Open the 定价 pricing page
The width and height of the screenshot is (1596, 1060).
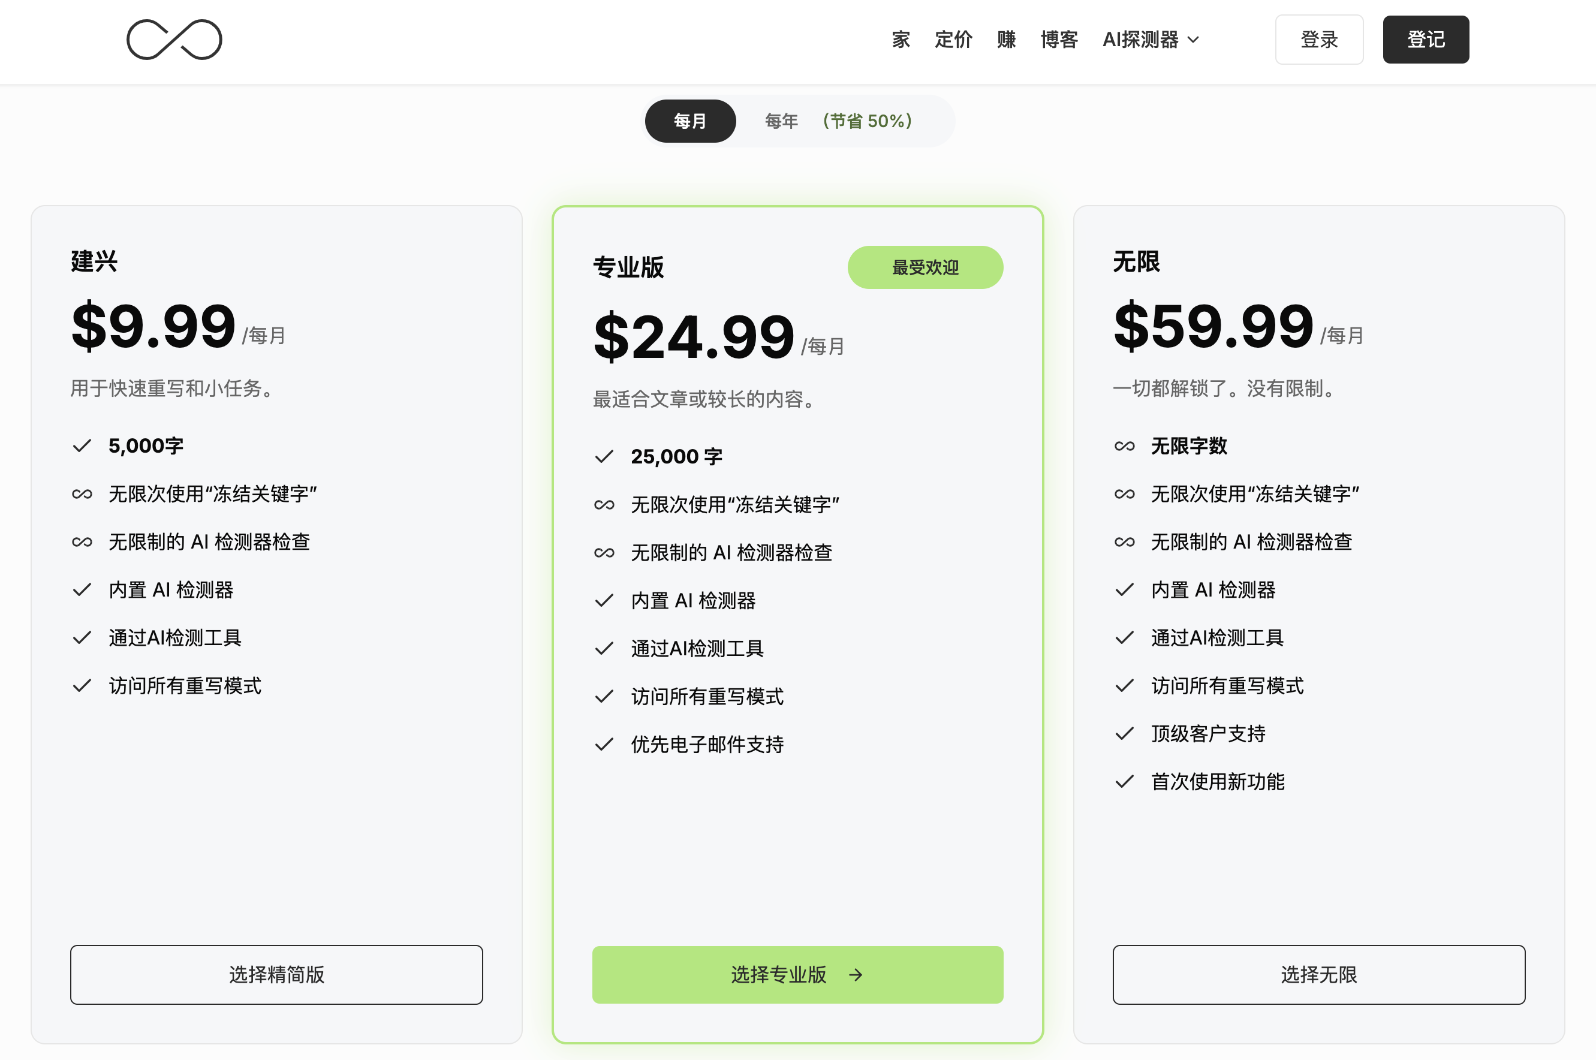[x=953, y=40]
